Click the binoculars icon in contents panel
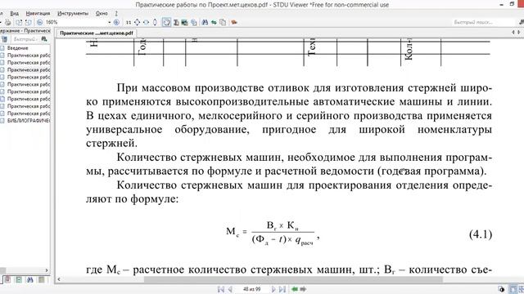The height and width of the screenshot is (294, 524). (x=44, y=39)
